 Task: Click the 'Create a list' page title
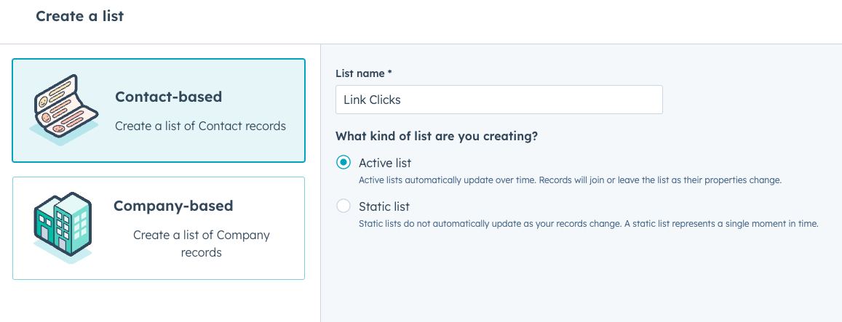point(80,16)
